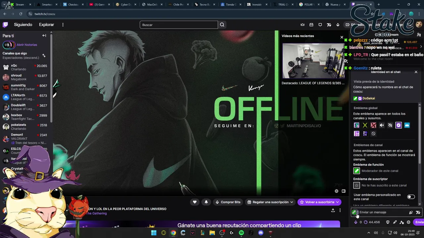Open stream settings gear in the player
Image resolution: width=424 pixels, height=238 pixels.
click(x=337, y=191)
